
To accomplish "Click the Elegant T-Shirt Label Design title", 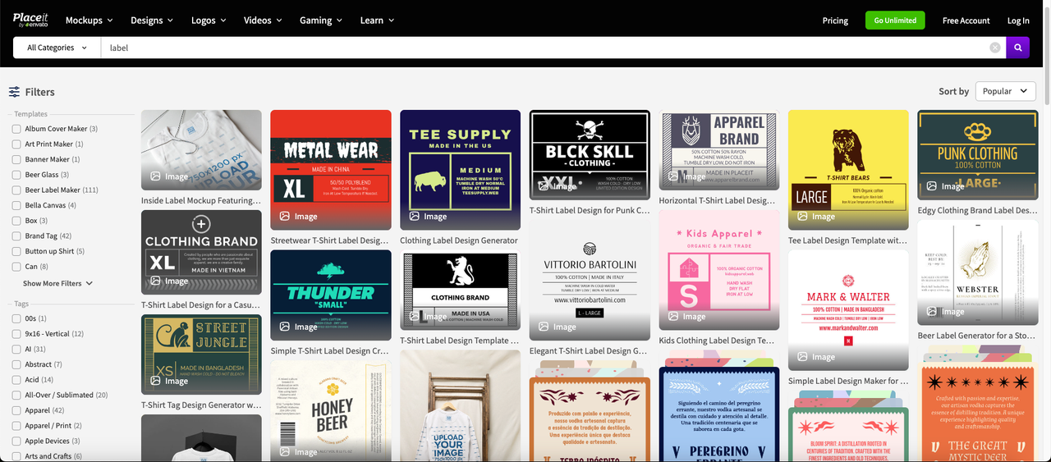I will [588, 350].
